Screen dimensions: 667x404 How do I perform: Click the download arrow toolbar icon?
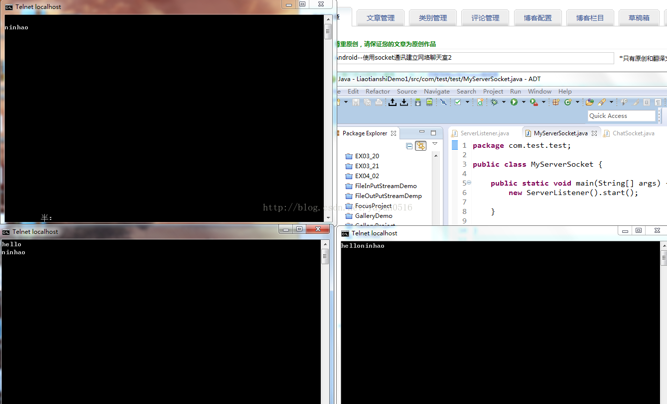pos(404,102)
